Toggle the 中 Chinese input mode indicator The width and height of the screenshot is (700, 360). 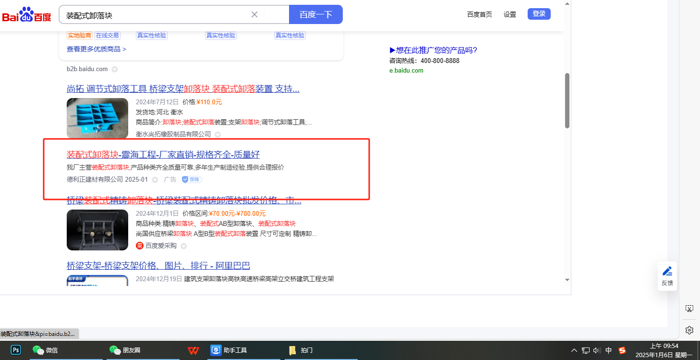[609, 350]
